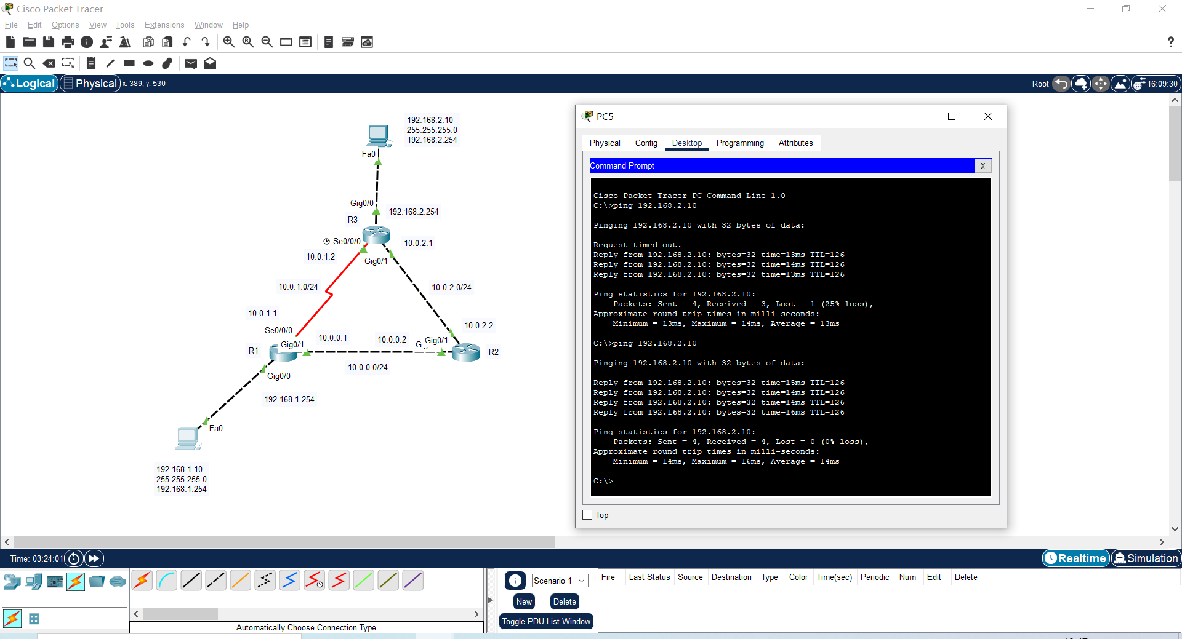The height and width of the screenshot is (639, 1182).
Task: Select the Multiuser Connection cloud category
Action: tap(118, 581)
